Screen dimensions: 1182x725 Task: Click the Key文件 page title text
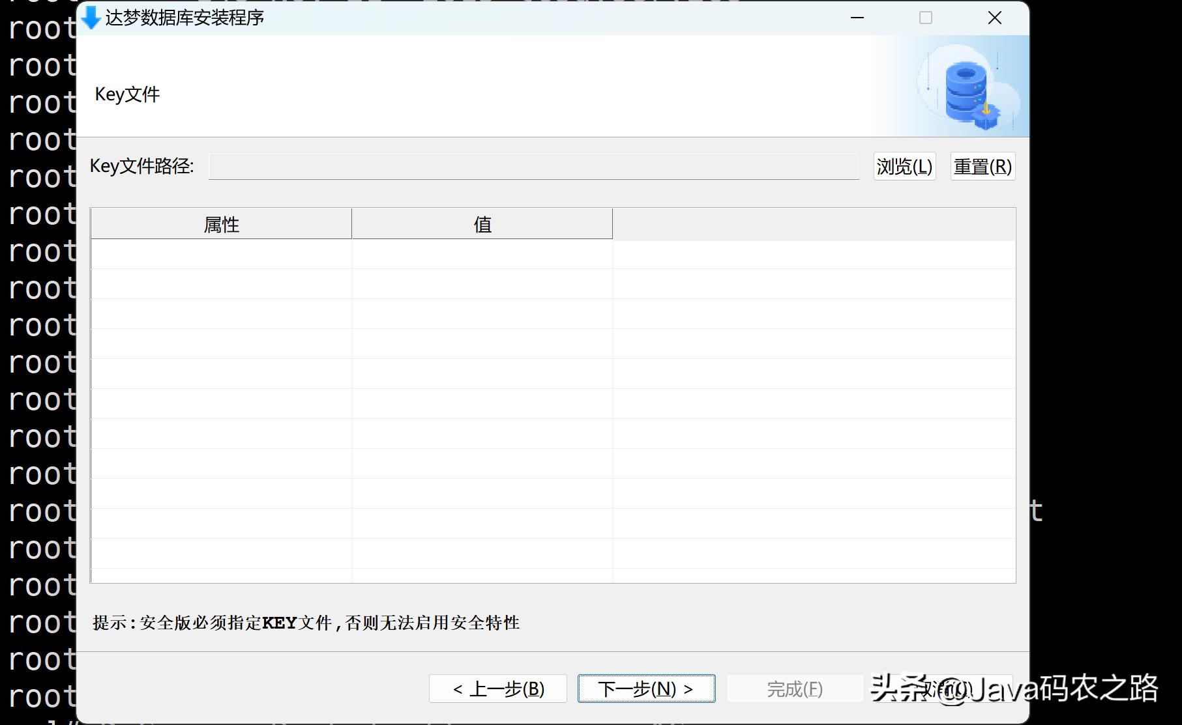click(128, 94)
